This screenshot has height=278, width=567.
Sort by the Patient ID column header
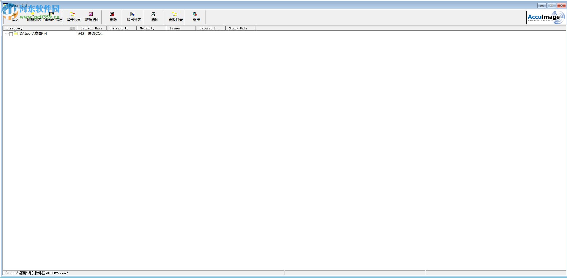click(121, 28)
